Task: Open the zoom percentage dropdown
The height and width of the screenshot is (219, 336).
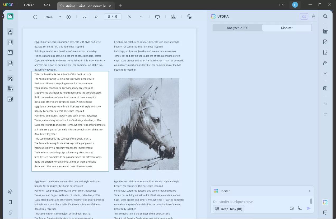Action: (60, 17)
